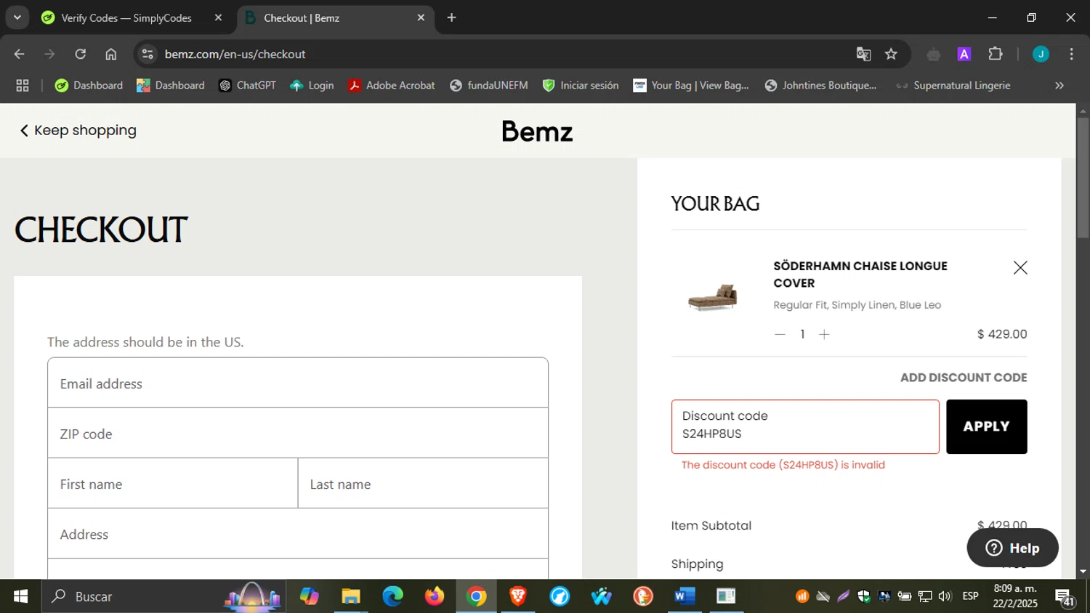This screenshot has height=613, width=1090.
Task: Click the Buscar taskbar search box
Action: pos(164,596)
